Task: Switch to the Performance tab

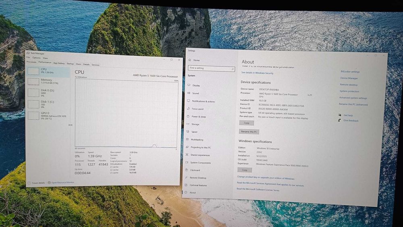Action: (45, 62)
